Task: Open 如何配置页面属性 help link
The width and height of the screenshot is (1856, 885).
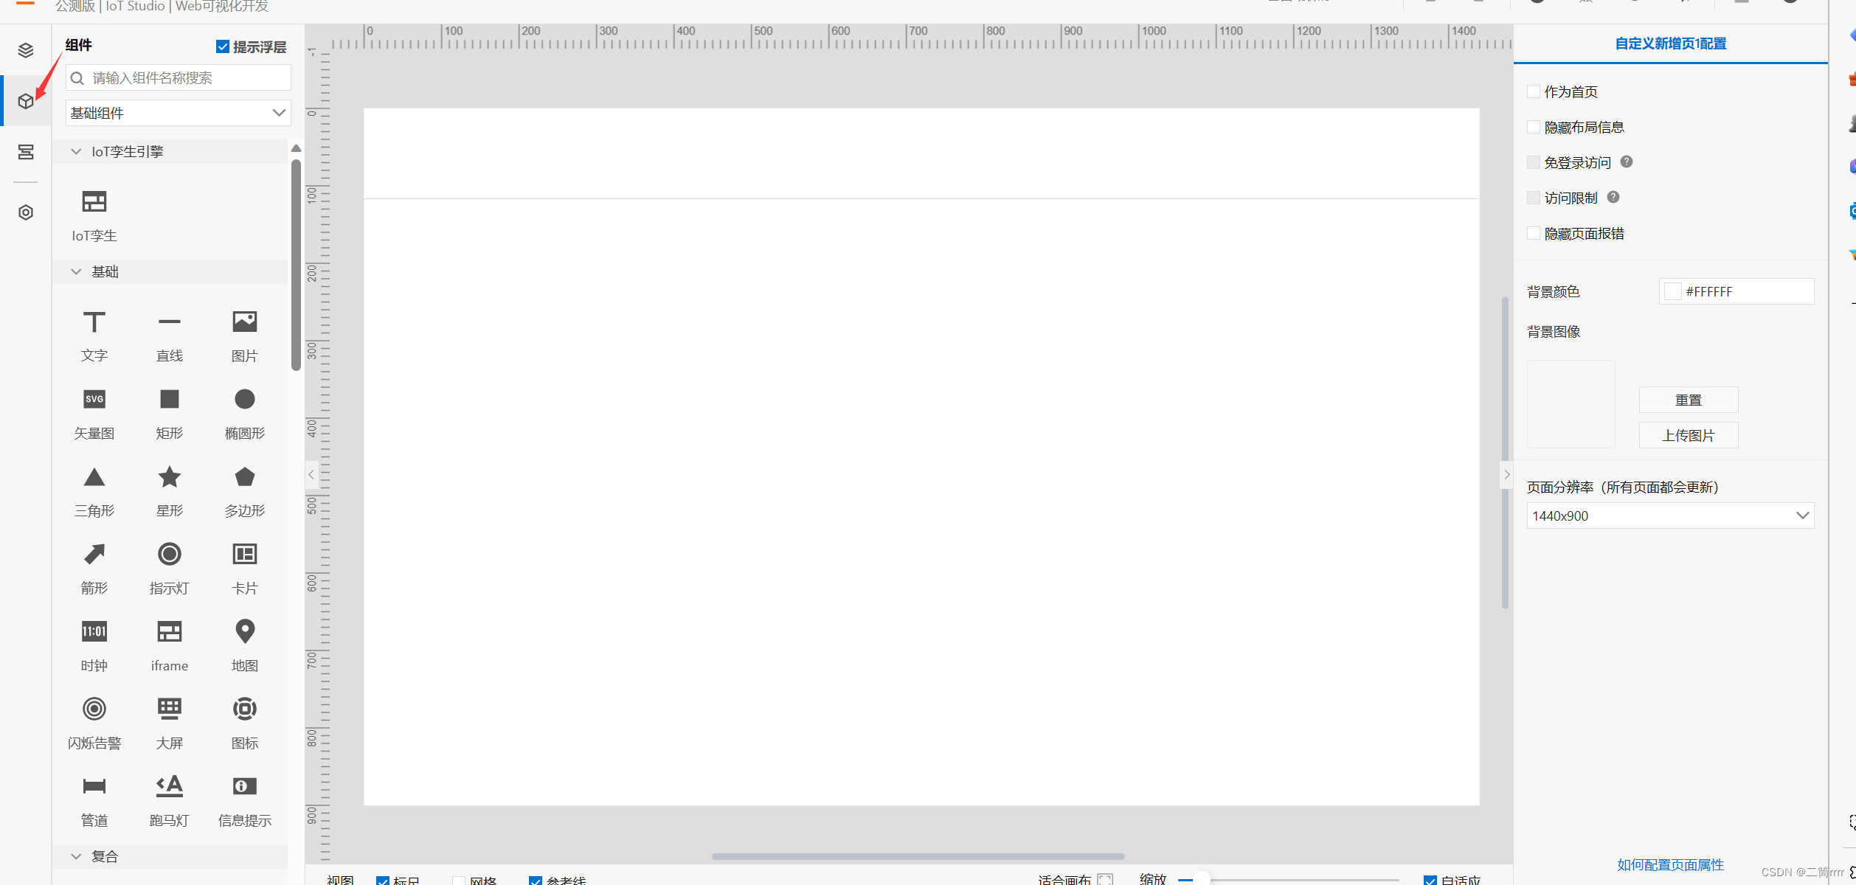Action: tap(1670, 864)
